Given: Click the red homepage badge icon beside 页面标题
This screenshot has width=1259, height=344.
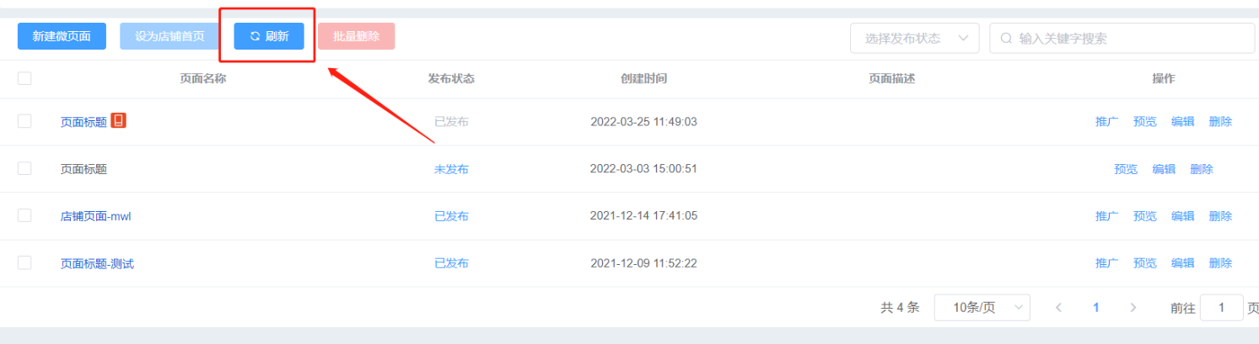Looking at the screenshot, I should click(x=119, y=121).
